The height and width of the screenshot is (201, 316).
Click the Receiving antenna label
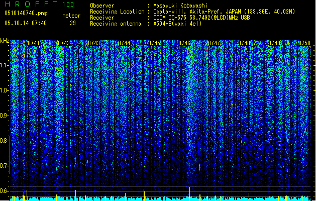tap(116, 24)
